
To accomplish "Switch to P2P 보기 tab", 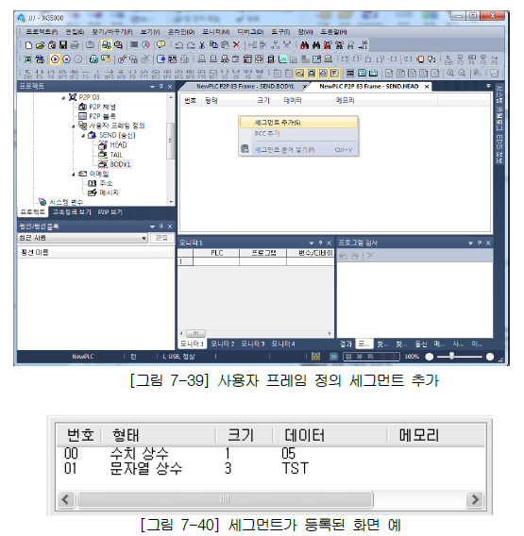I will [110, 212].
